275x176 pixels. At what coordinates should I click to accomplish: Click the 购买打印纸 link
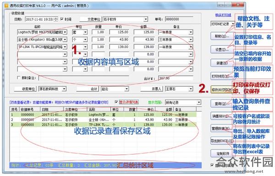tap(223, 15)
